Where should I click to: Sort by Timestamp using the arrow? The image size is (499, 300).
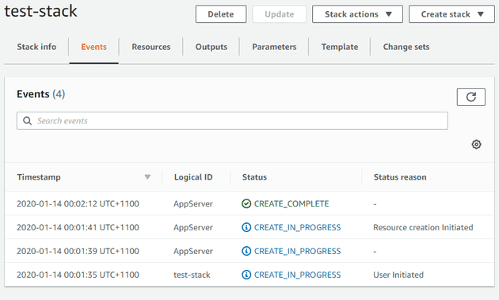point(147,177)
